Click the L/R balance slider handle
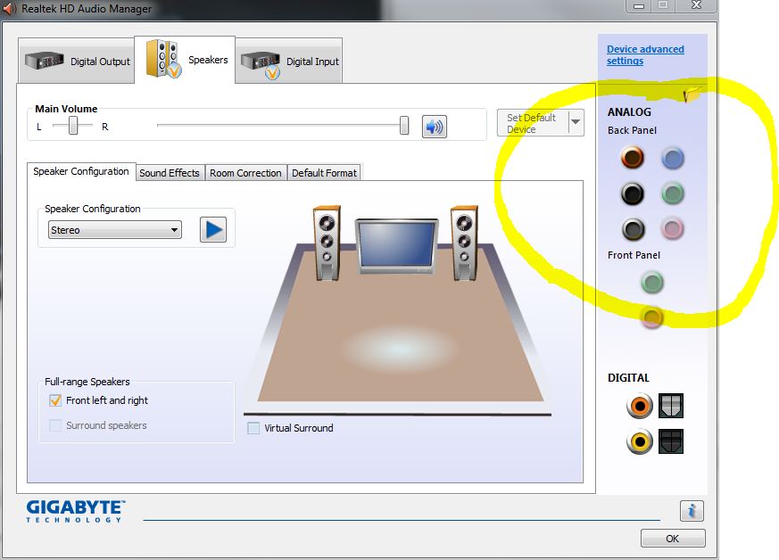 pos(73,126)
